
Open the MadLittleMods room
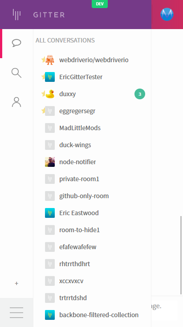(x=92, y=128)
